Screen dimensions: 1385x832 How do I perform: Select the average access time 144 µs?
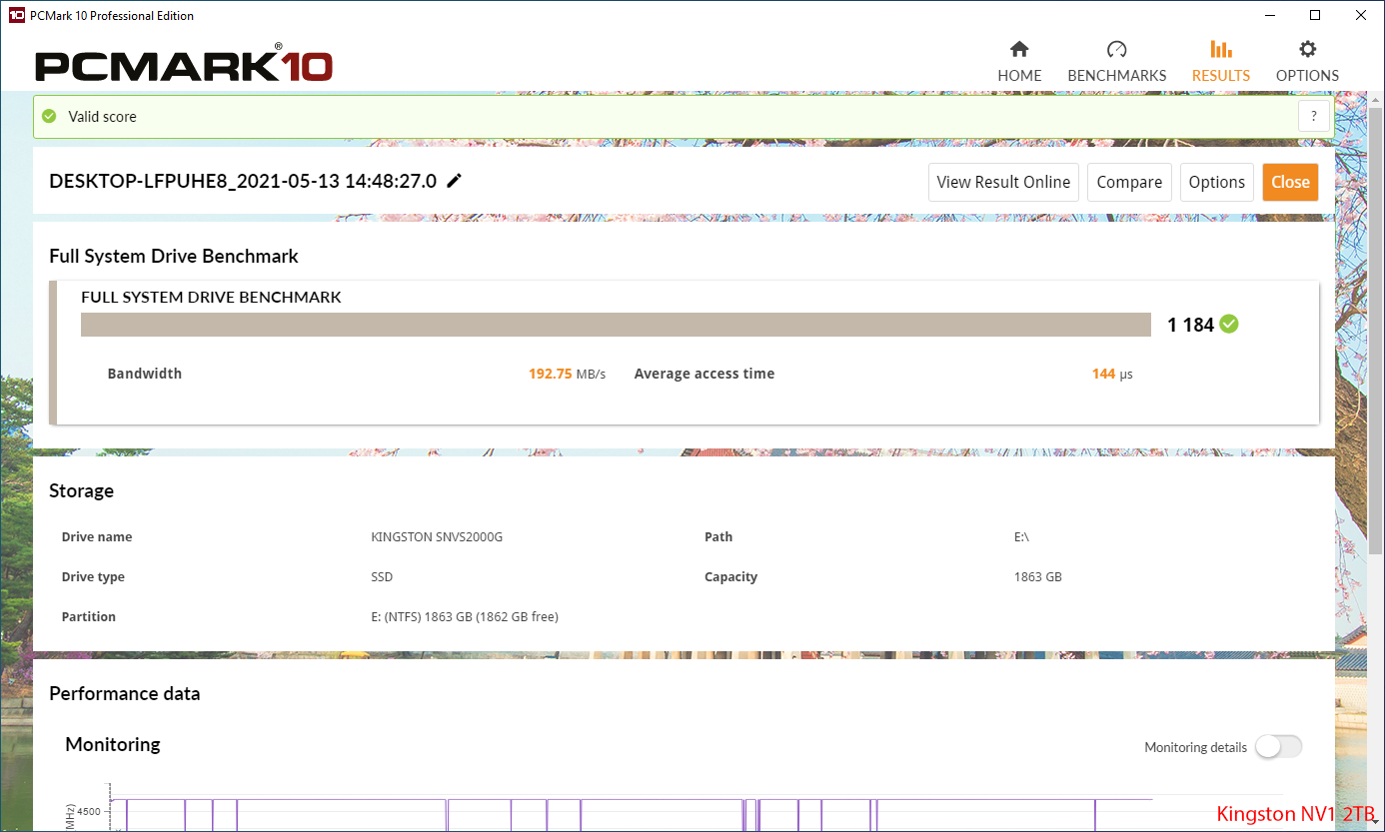(x=1112, y=374)
